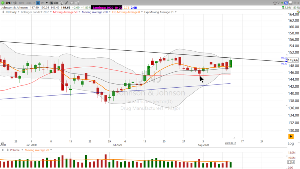Switch chart to Weekly (W) timeframe
Image resolution: width=300 pixels, height=169 pixels.
pyautogui.click(x=42, y=3)
